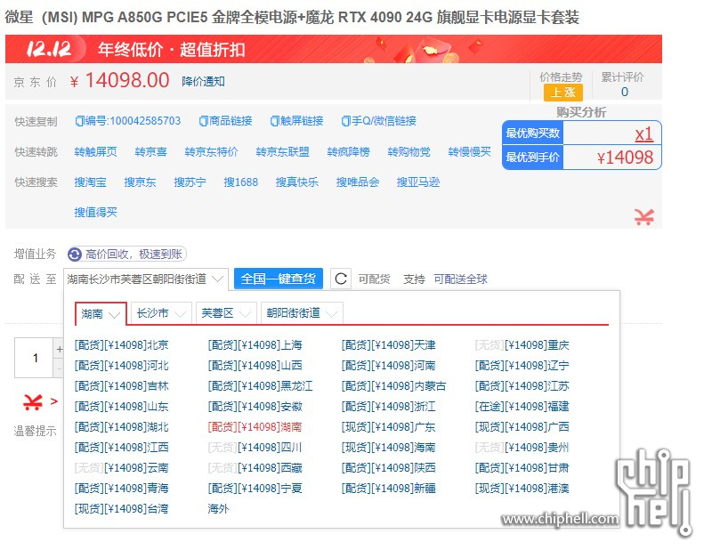Click the quantity input field
Image resolution: width=704 pixels, height=550 pixels.
click(35, 358)
